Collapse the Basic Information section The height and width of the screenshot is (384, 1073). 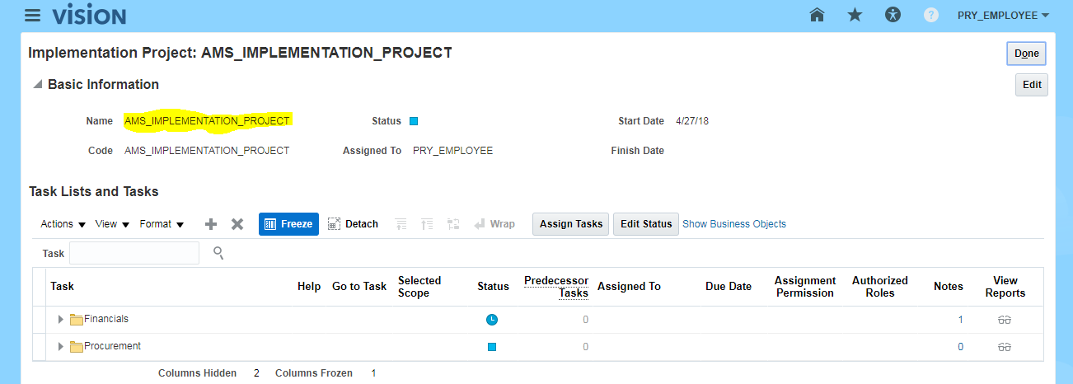coord(36,85)
